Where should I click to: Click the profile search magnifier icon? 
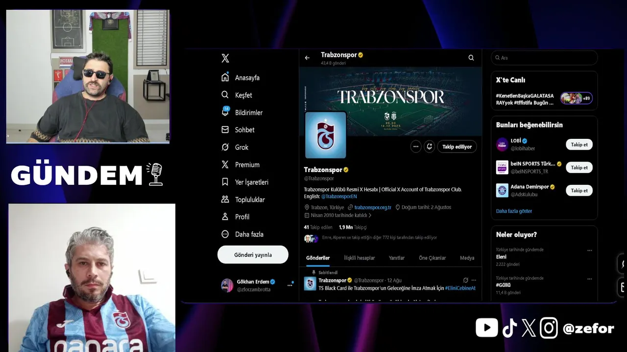[x=471, y=58]
